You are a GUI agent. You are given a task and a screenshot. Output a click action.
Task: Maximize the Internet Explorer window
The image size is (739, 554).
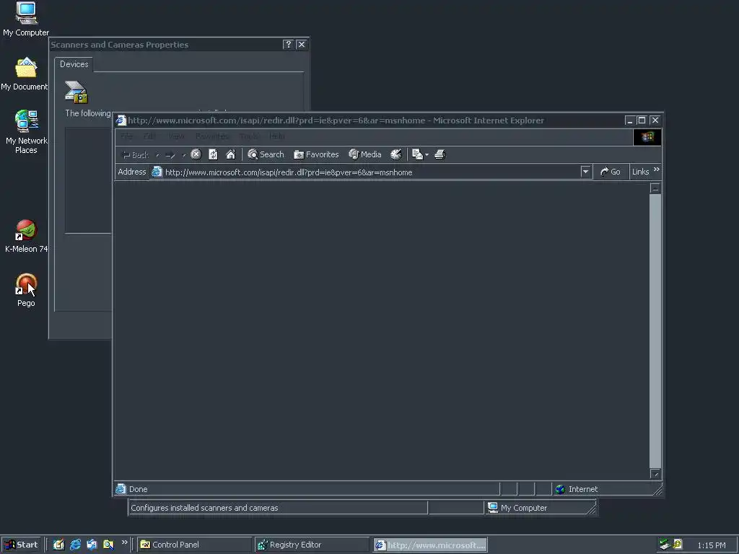[x=642, y=120]
